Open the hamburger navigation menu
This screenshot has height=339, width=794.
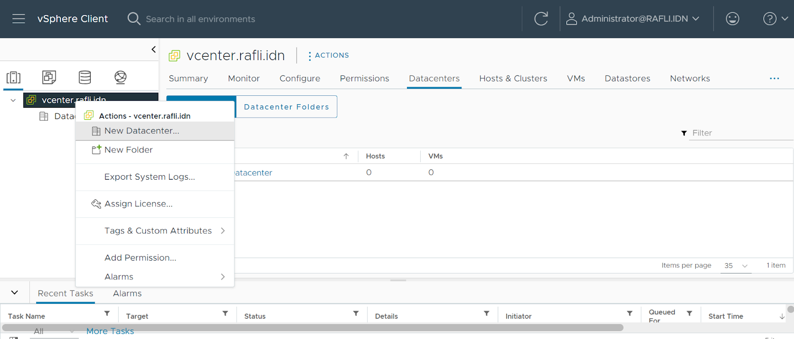tap(18, 19)
